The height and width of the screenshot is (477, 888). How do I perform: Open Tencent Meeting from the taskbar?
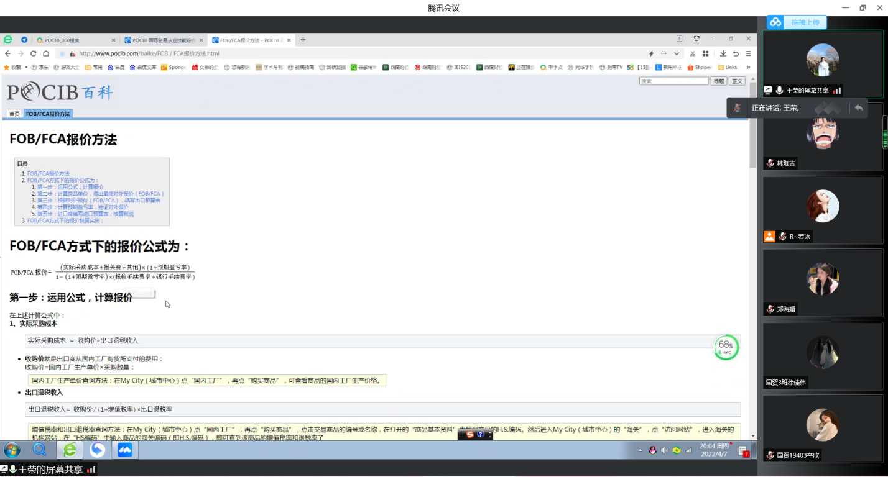point(125,450)
